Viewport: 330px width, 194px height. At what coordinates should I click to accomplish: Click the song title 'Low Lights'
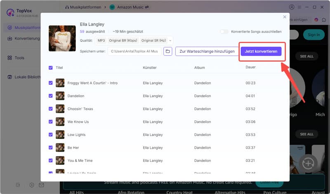coord(76,135)
